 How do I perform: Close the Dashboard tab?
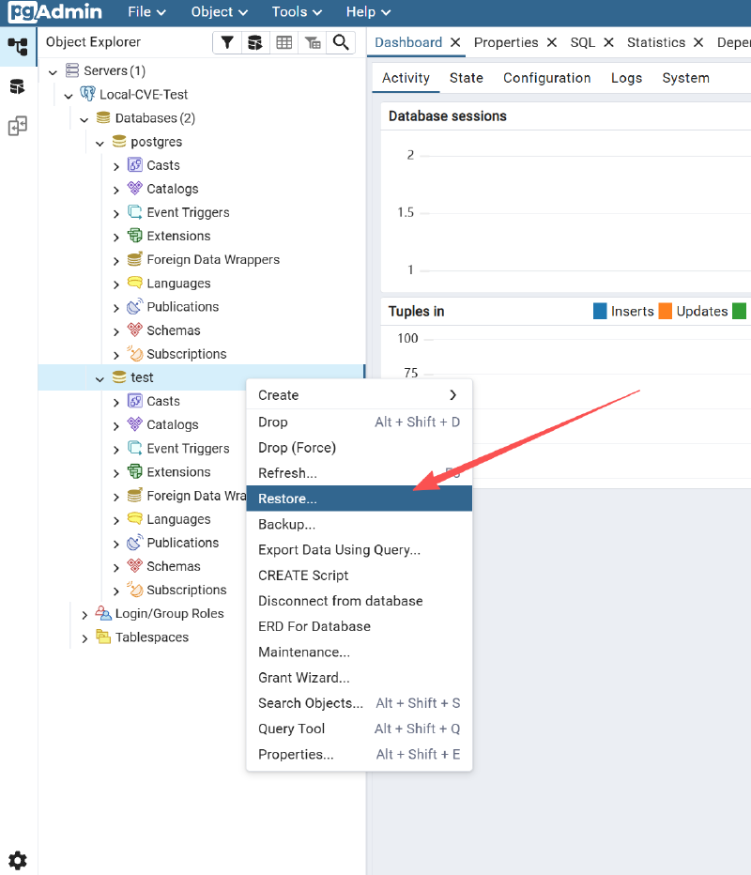tap(455, 42)
